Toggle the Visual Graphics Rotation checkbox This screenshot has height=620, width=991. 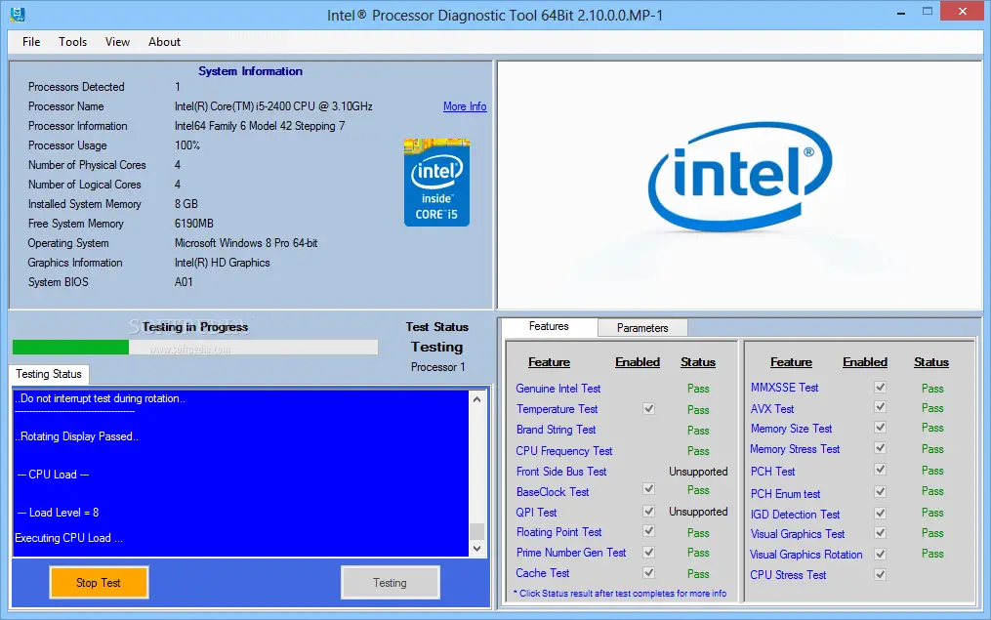click(880, 555)
